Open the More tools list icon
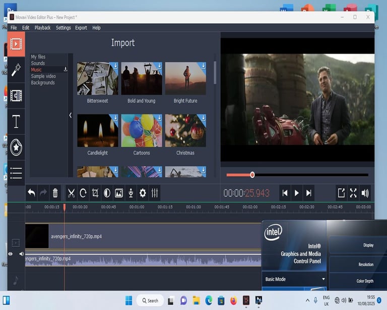Image resolution: width=387 pixels, height=310 pixels. tap(16, 173)
